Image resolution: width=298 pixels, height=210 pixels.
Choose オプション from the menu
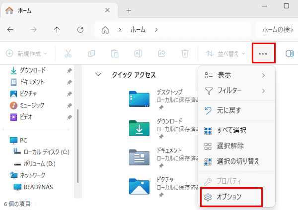point(231,197)
